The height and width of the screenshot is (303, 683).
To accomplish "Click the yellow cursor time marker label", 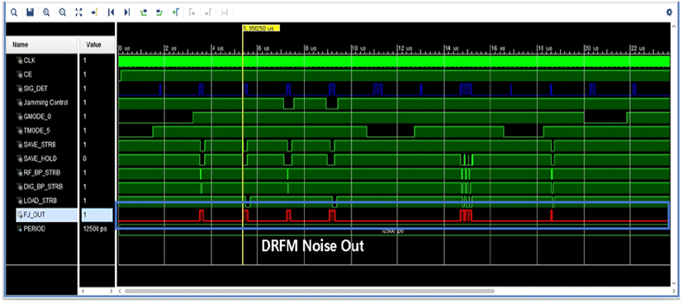I will coord(261,28).
